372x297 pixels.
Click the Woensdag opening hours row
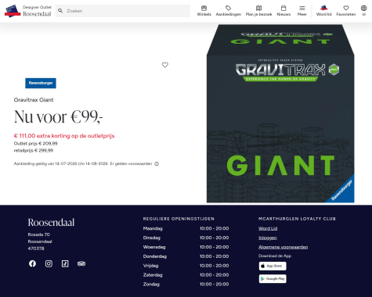coord(186,247)
